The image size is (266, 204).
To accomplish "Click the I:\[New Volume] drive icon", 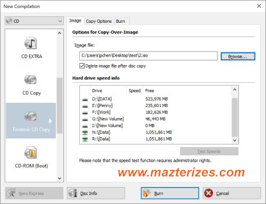I will click(x=85, y=126).
